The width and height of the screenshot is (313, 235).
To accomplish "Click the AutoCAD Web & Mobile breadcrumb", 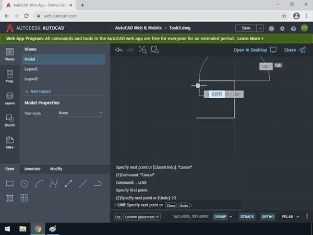I will pyautogui.click(x=138, y=28).
